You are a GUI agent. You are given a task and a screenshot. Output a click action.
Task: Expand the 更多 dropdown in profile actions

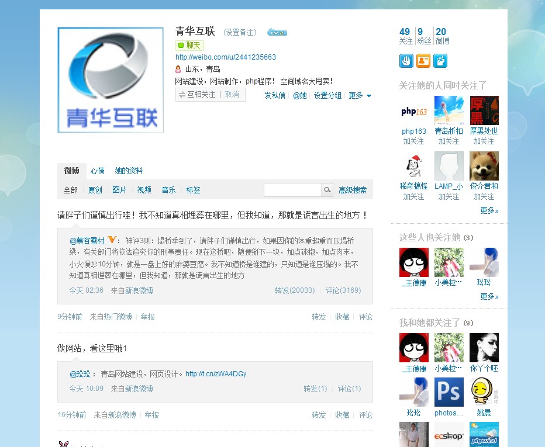pyautogui.click(x=360, y=95)
